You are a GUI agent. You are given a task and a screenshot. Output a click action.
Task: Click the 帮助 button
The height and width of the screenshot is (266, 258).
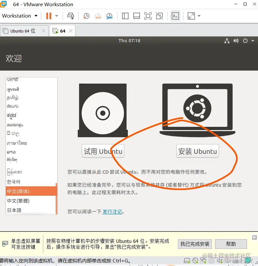click(x=231, y=244)
